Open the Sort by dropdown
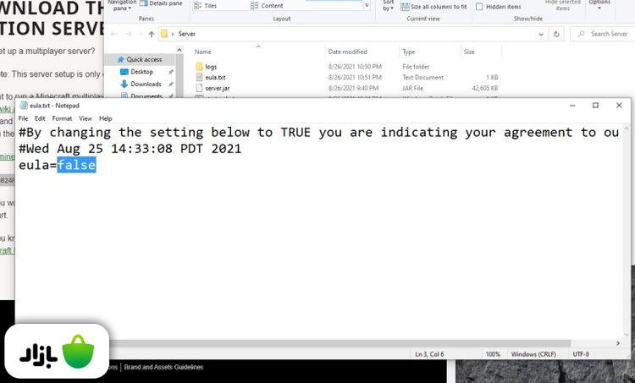 coord(388,7)
